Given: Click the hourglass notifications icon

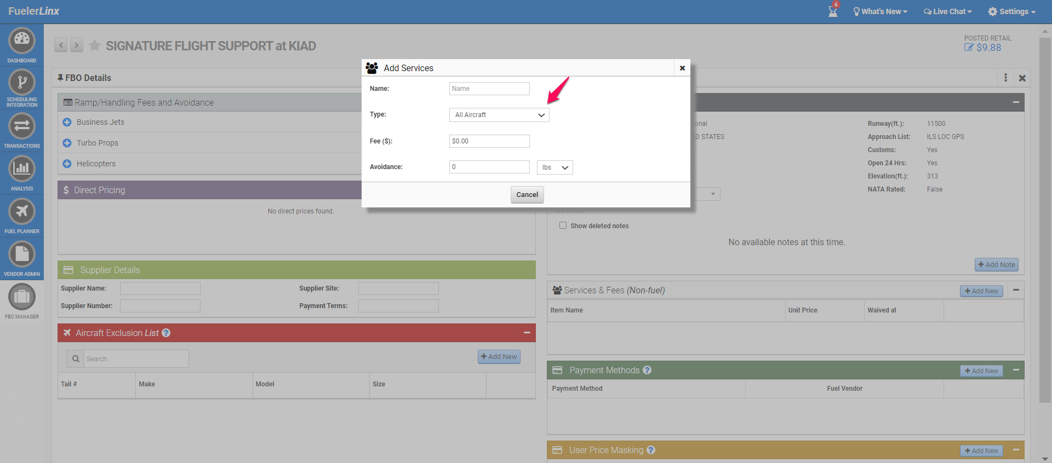Looking at the screenshot, I should tap(833, 10).
